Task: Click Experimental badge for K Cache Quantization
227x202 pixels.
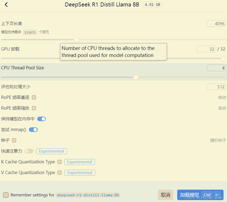Action: coord(80,162)
